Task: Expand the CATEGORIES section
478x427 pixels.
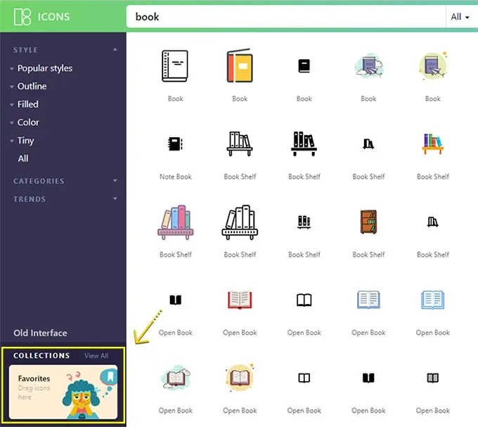Action: (115, 181)
